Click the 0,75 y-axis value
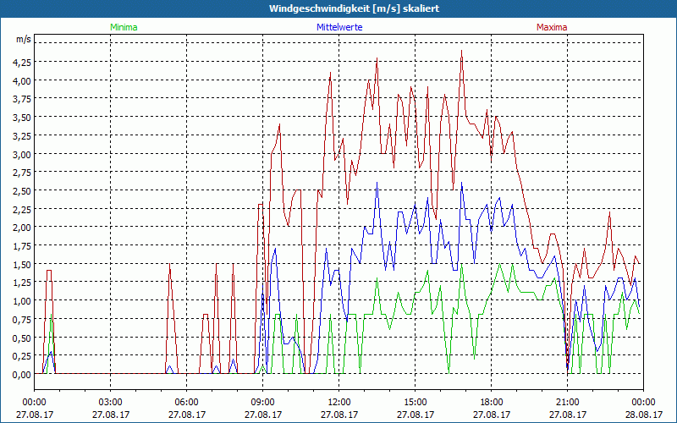The height and width of the screenshot is (423, 677). pos(22,319)
